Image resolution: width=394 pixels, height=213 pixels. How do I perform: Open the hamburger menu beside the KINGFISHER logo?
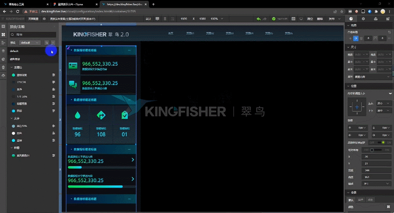click(3, 19)
